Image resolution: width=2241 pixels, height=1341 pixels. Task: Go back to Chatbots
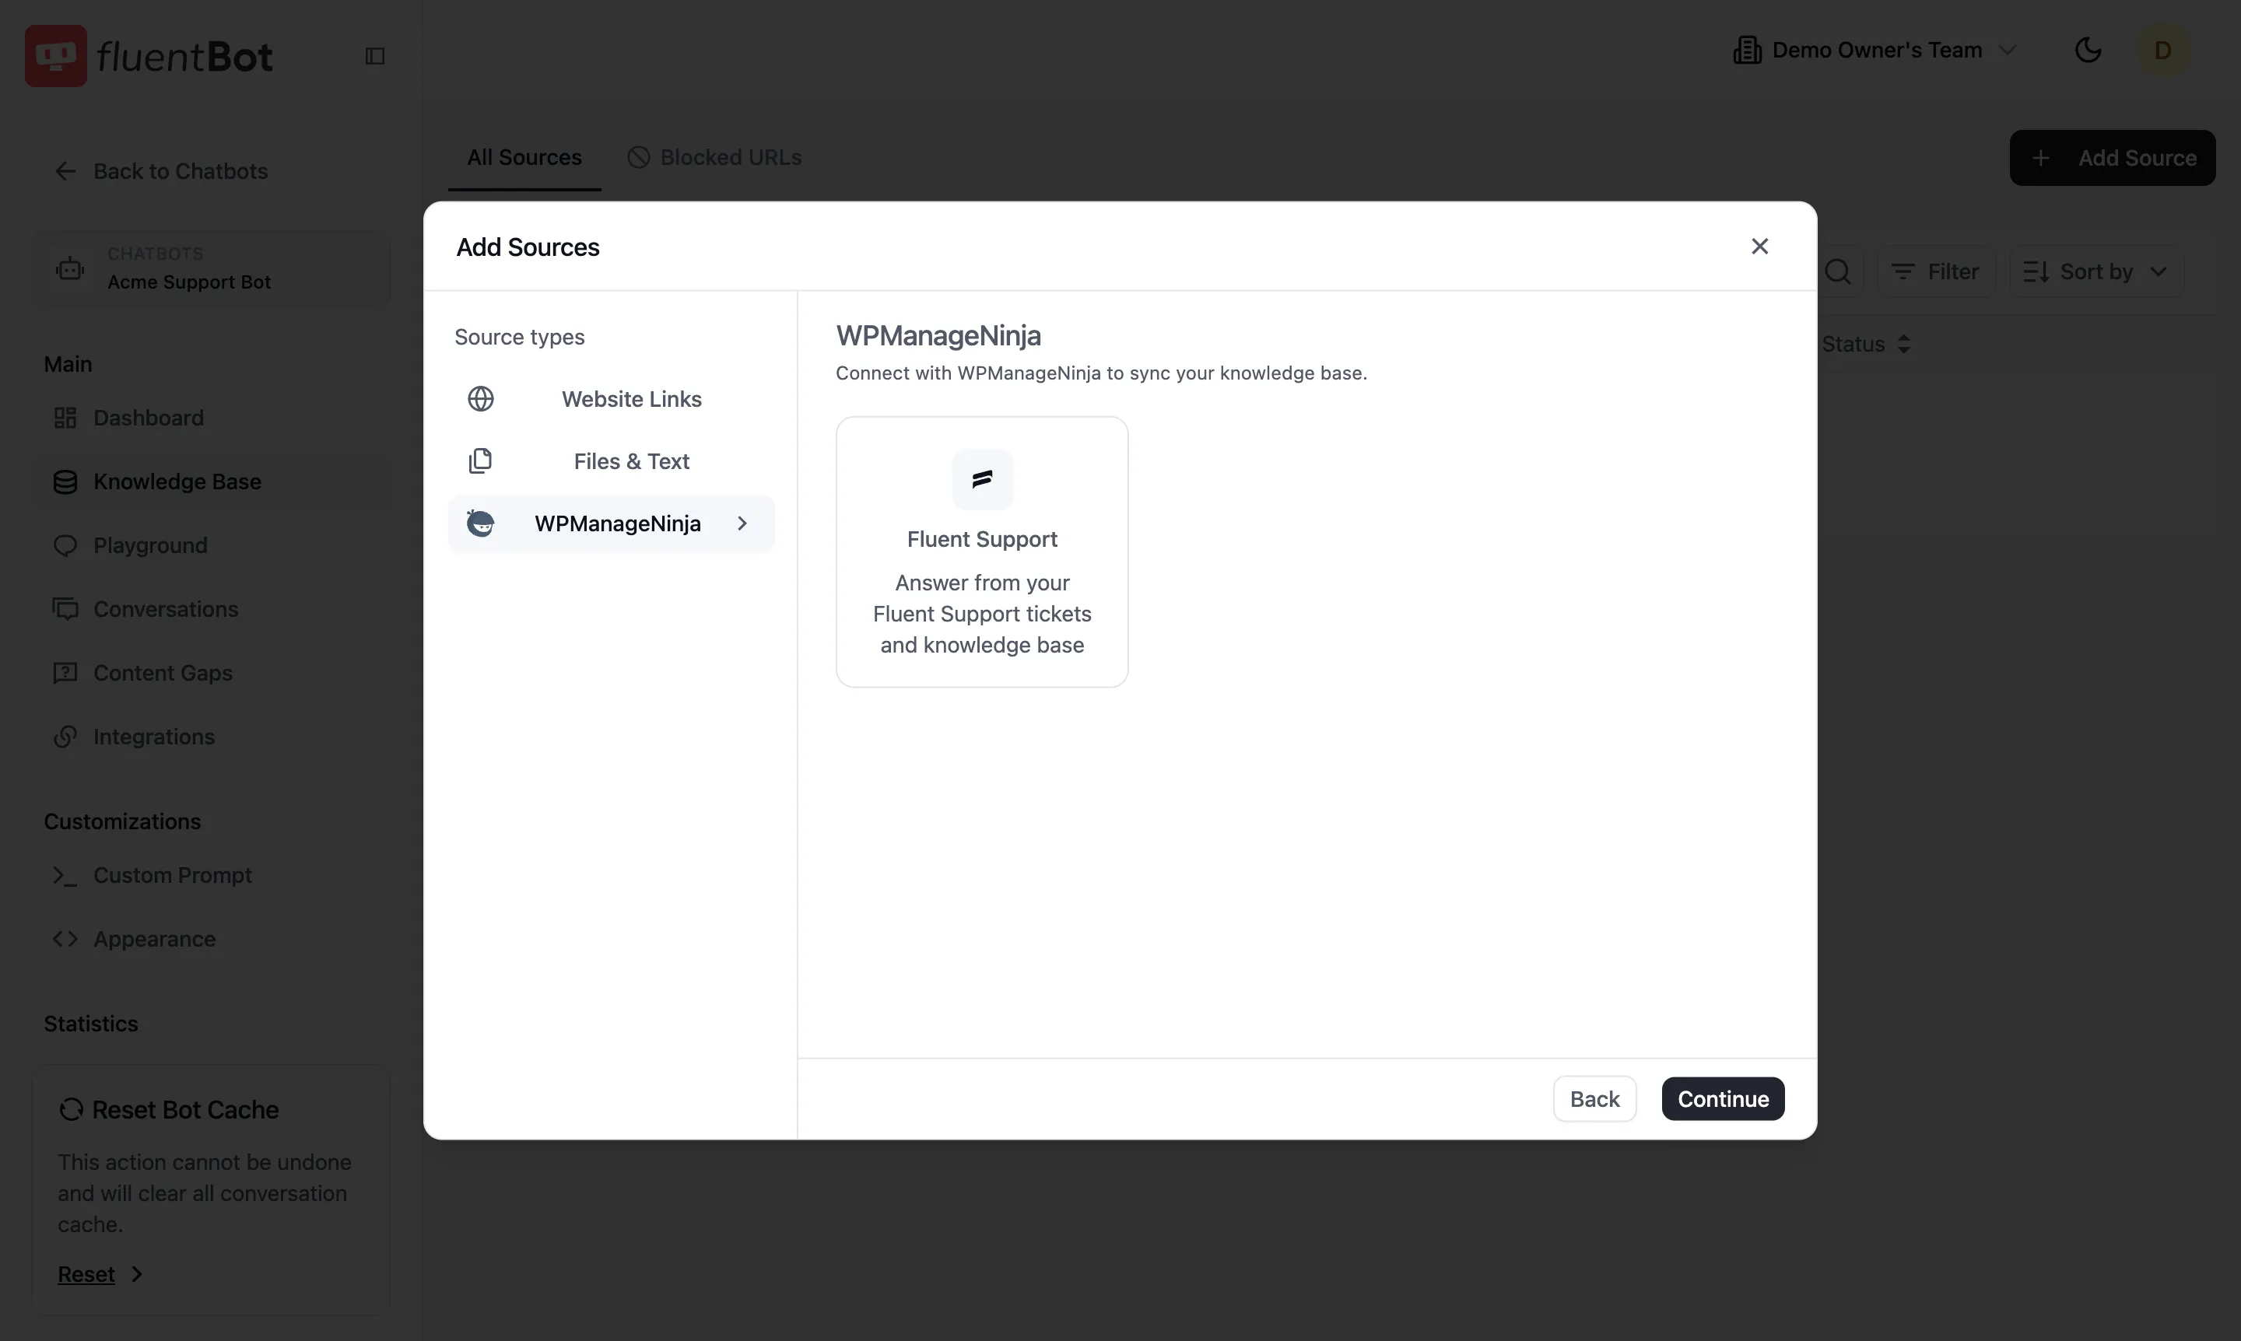tap(162, 171)
